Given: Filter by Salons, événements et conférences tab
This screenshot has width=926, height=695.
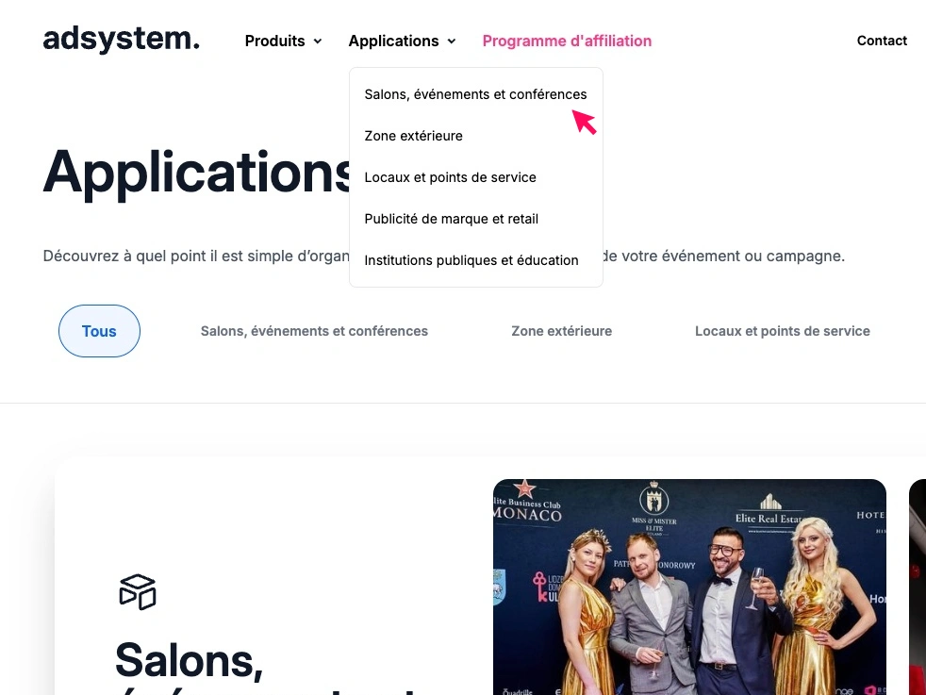Looking at the screenshot, I should pyautogui.click(x=314, y=331).
